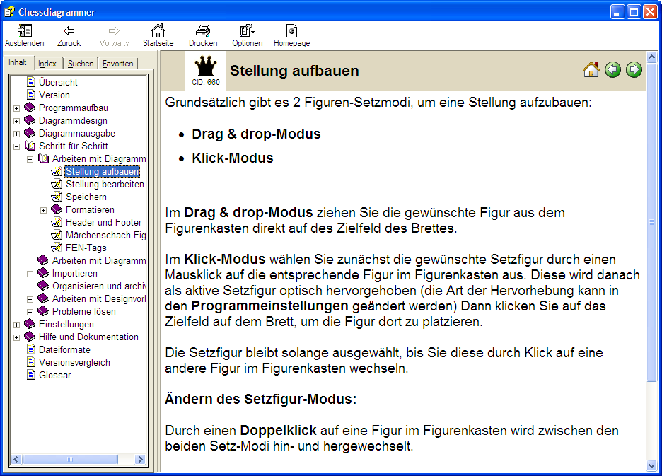The image size is (662, 476).
Task: Click the topic icon beside Header und Footer
Action: click(57, 222)
